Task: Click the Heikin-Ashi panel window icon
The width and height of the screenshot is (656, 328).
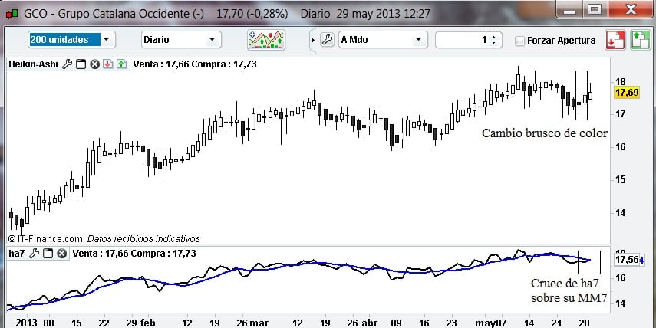Action: [81, 64]
